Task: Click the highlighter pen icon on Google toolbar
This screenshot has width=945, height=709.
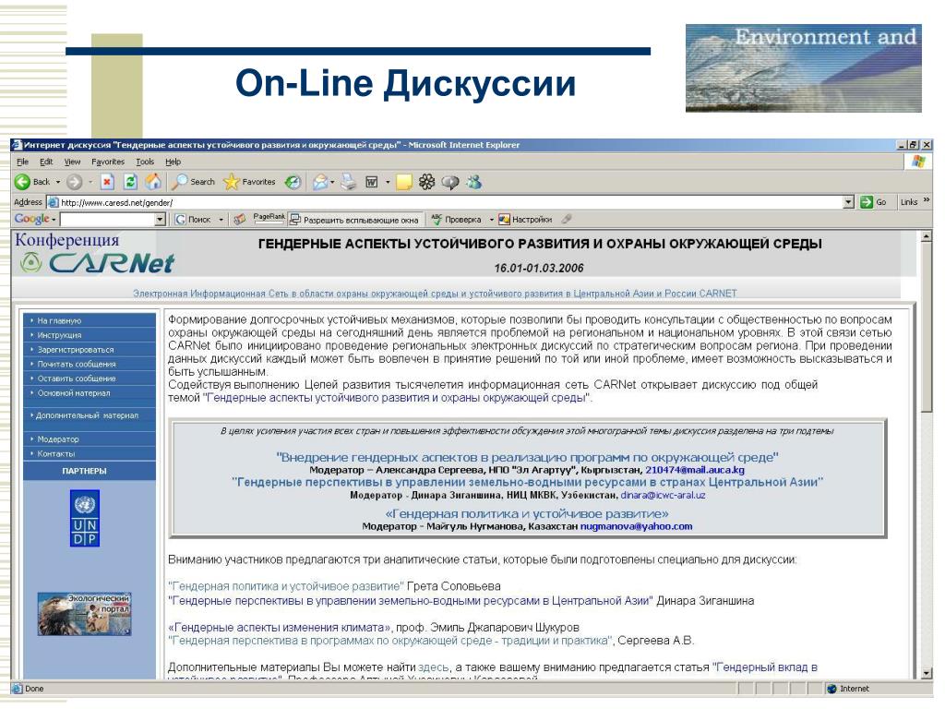Action: 566,219
